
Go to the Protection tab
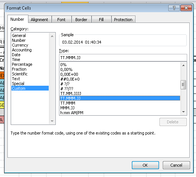(123, 20)
